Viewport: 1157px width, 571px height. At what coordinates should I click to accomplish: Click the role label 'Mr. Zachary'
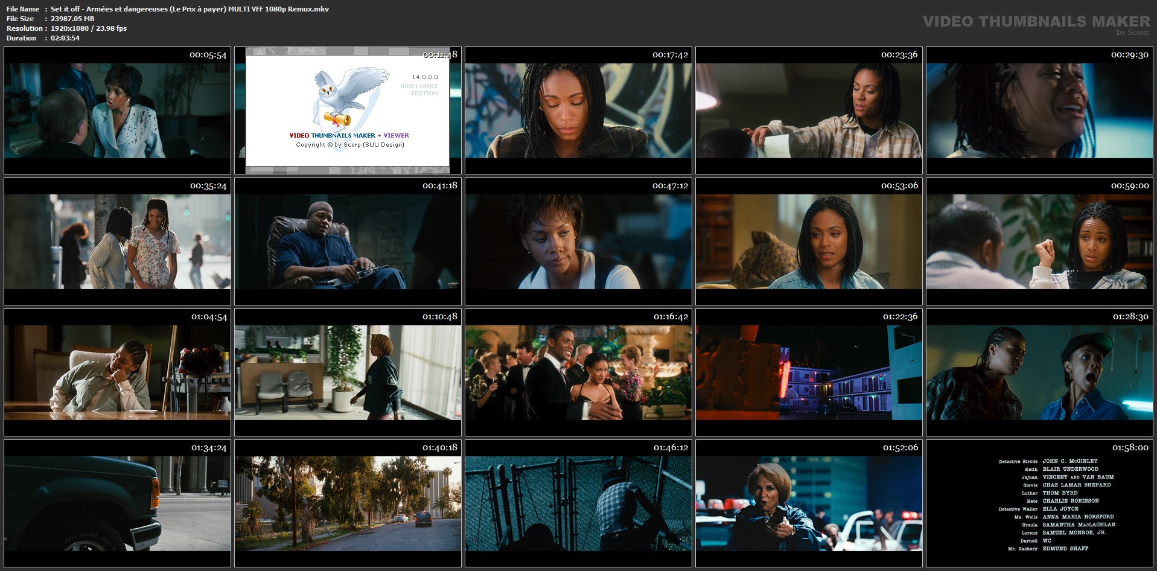(x=1023, y=549)
